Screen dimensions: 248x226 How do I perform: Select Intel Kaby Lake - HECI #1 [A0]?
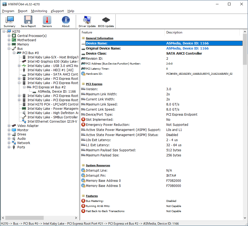coord(50,70)
